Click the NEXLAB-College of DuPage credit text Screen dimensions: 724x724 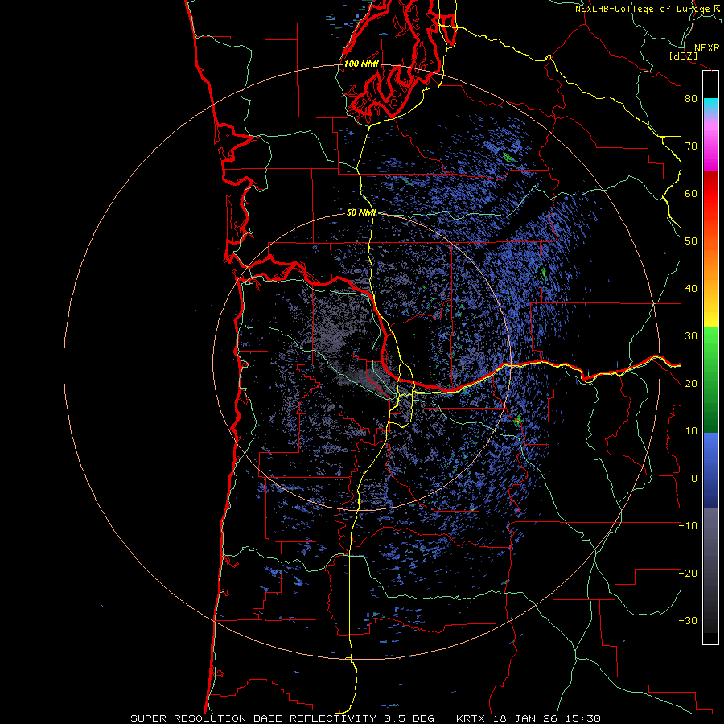(643, 9)
